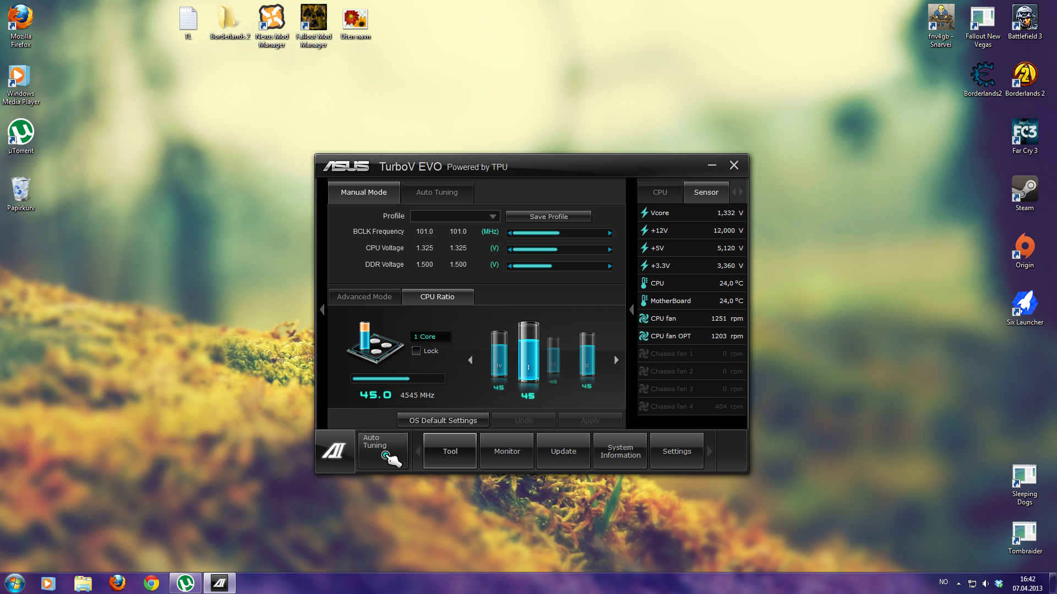Increase BCLK Frequency with right arrow
Viewport: 1057px width, 594px height.
coord(609,233)
